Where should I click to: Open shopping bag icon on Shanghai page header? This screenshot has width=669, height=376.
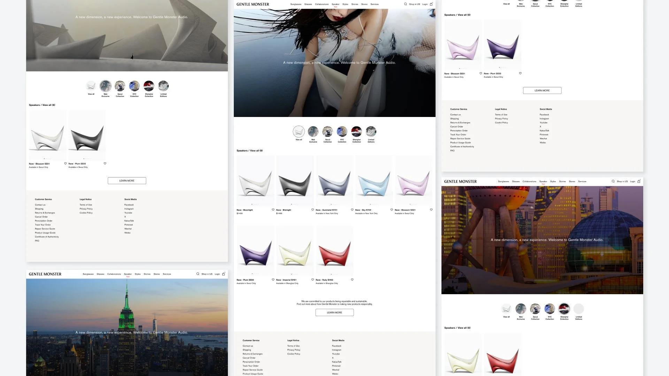point(639,181)
